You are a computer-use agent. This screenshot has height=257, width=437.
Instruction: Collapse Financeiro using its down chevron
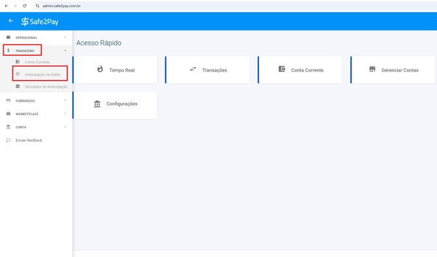pyautogui.click(x=65, y=51)
